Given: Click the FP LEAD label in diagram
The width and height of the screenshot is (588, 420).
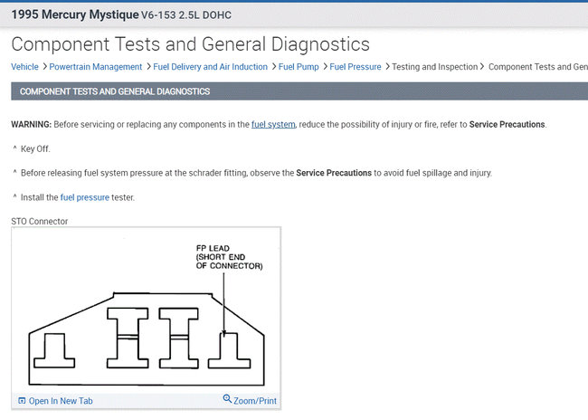Looking at the screenshot, I should (229, 257).
